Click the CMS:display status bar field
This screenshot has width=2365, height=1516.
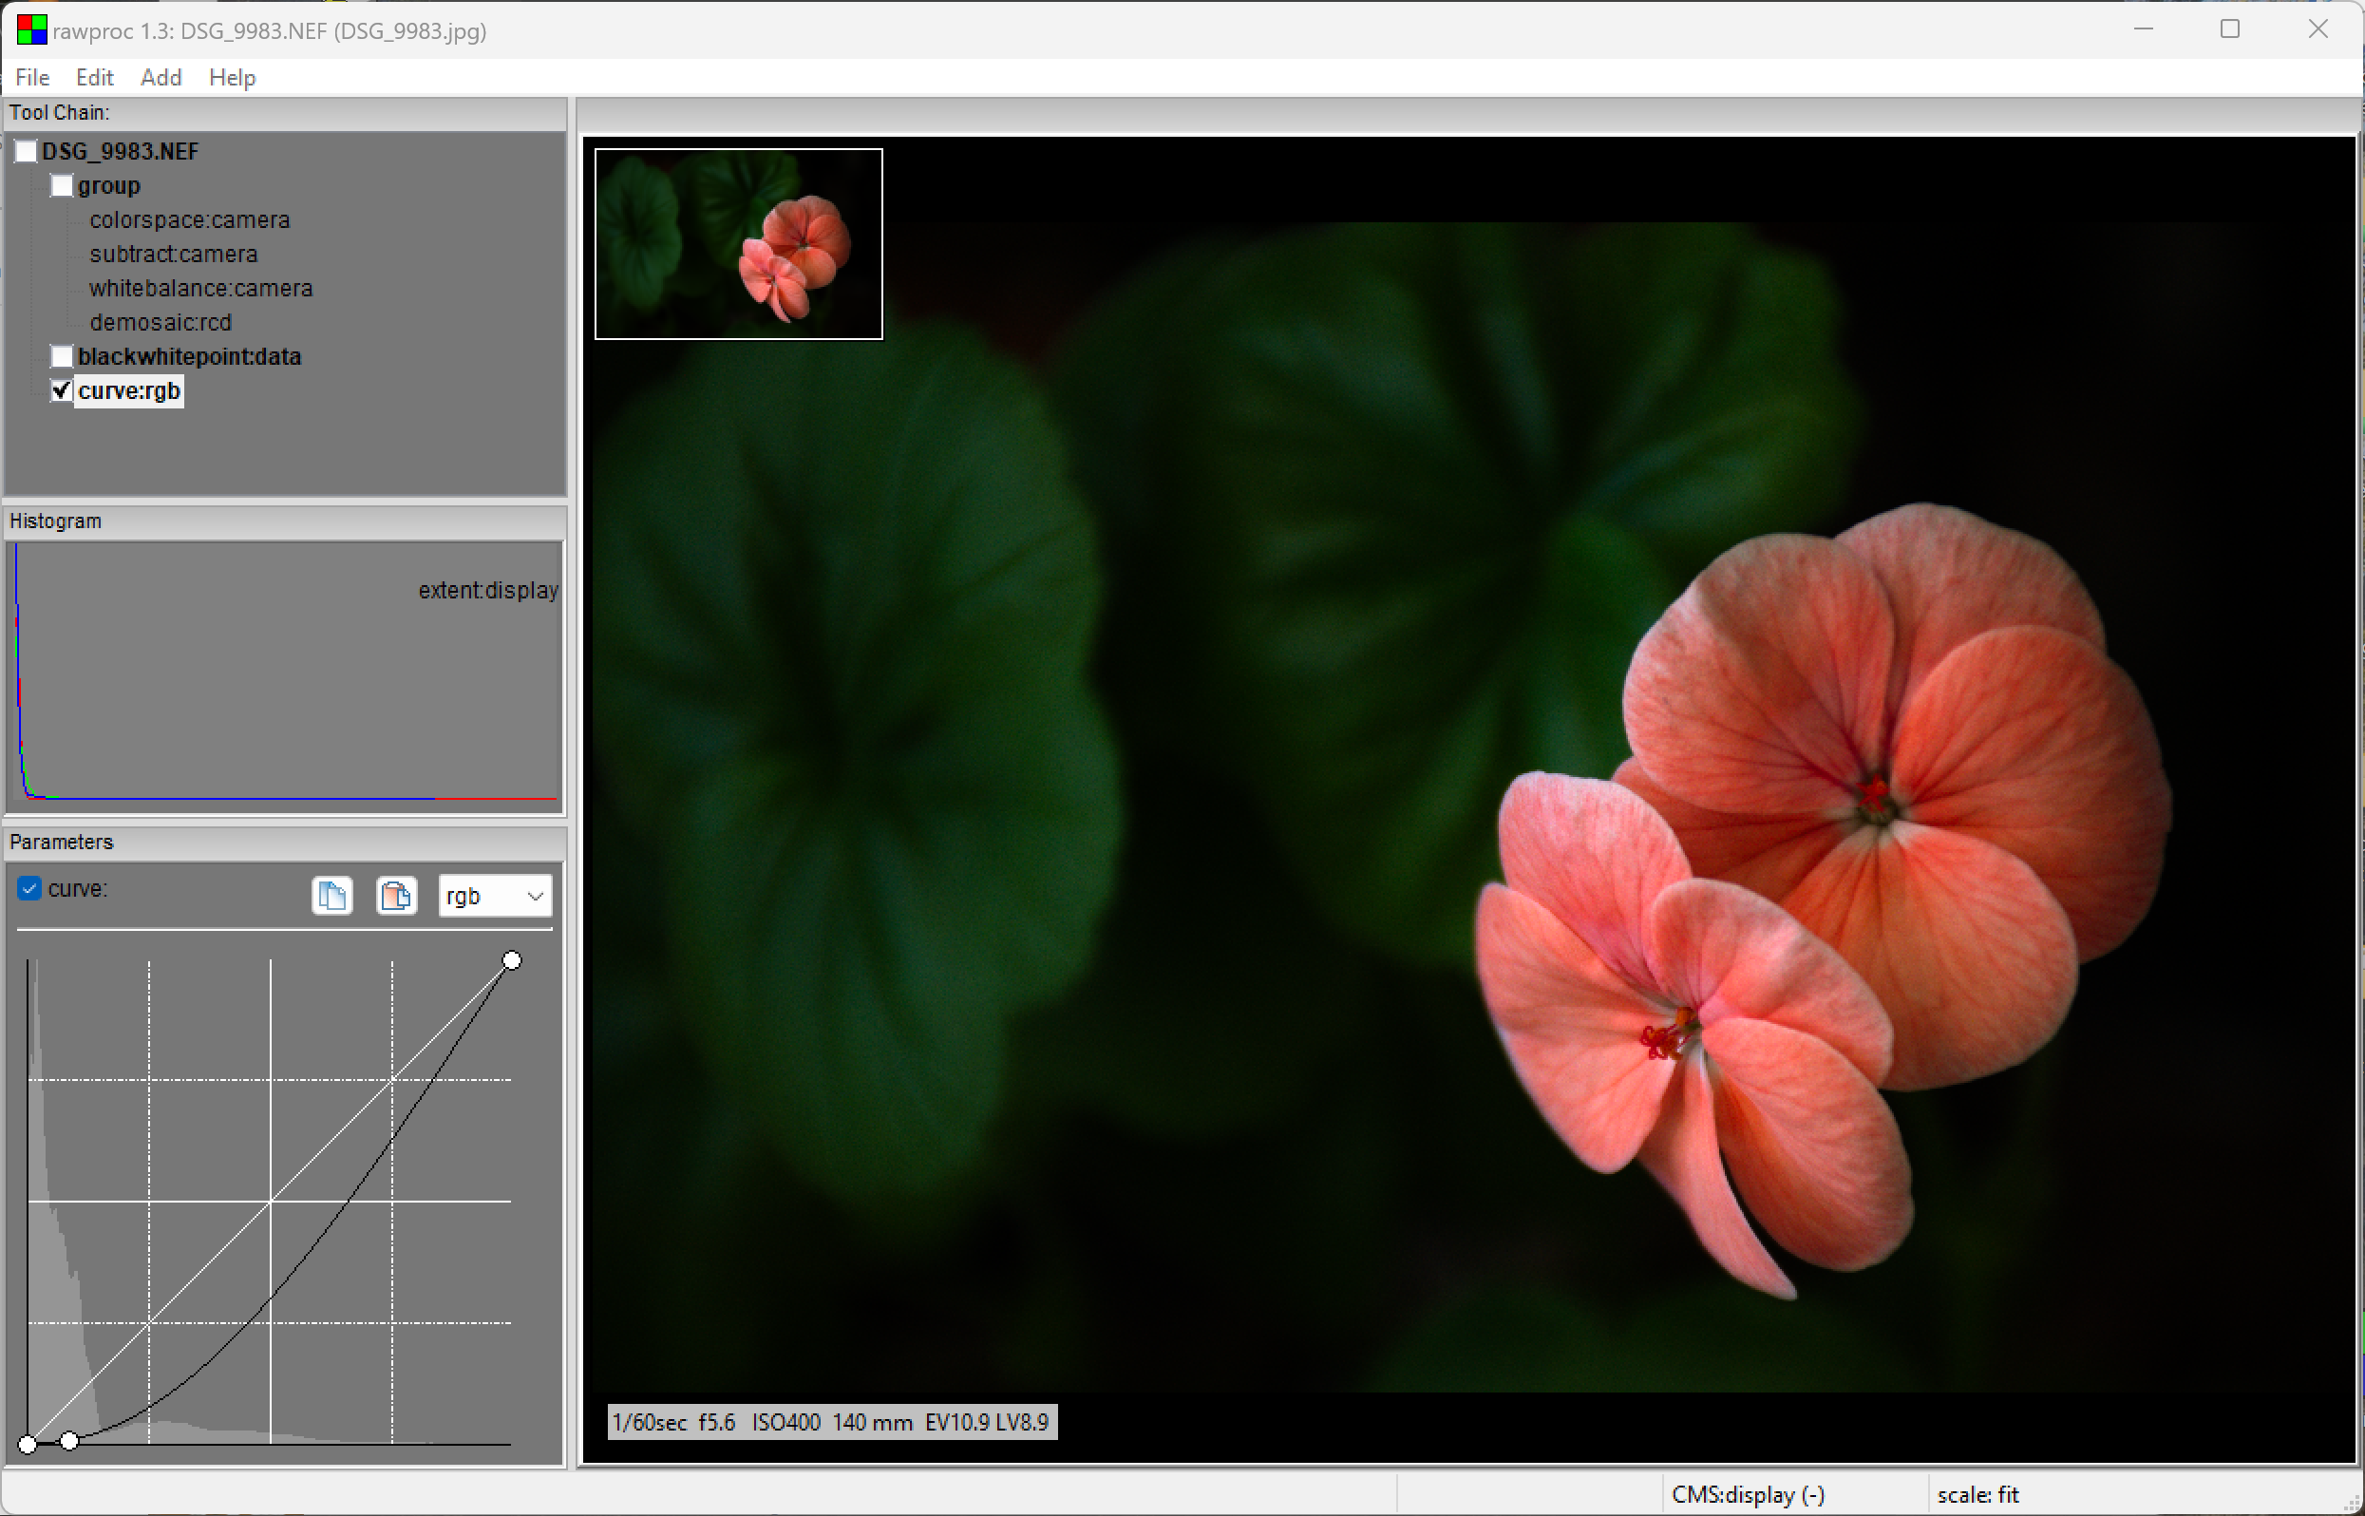click(x=1748, y=1494)
